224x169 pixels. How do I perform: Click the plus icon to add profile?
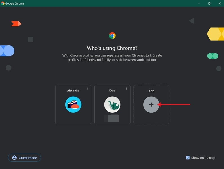151,104
